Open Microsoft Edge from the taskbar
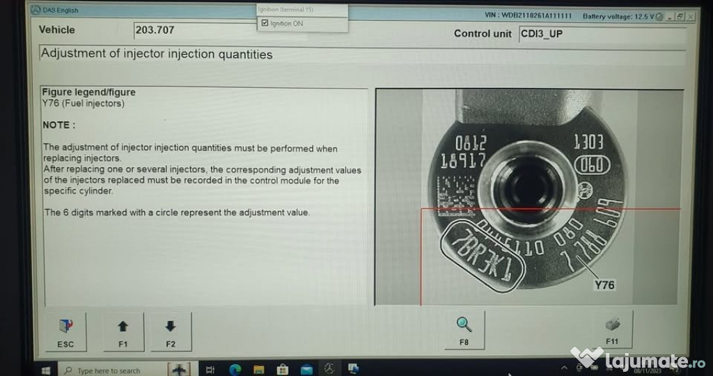713x376 pixels. pyautogui.click(x=235, y=370)
